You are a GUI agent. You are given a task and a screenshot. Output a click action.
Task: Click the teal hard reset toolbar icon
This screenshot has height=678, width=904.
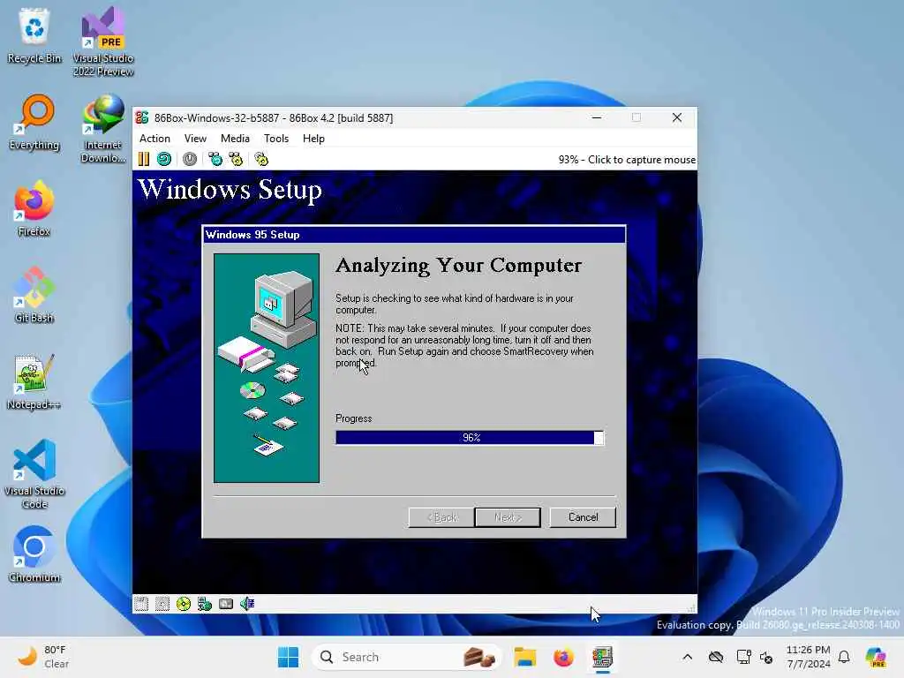(164, 159)
